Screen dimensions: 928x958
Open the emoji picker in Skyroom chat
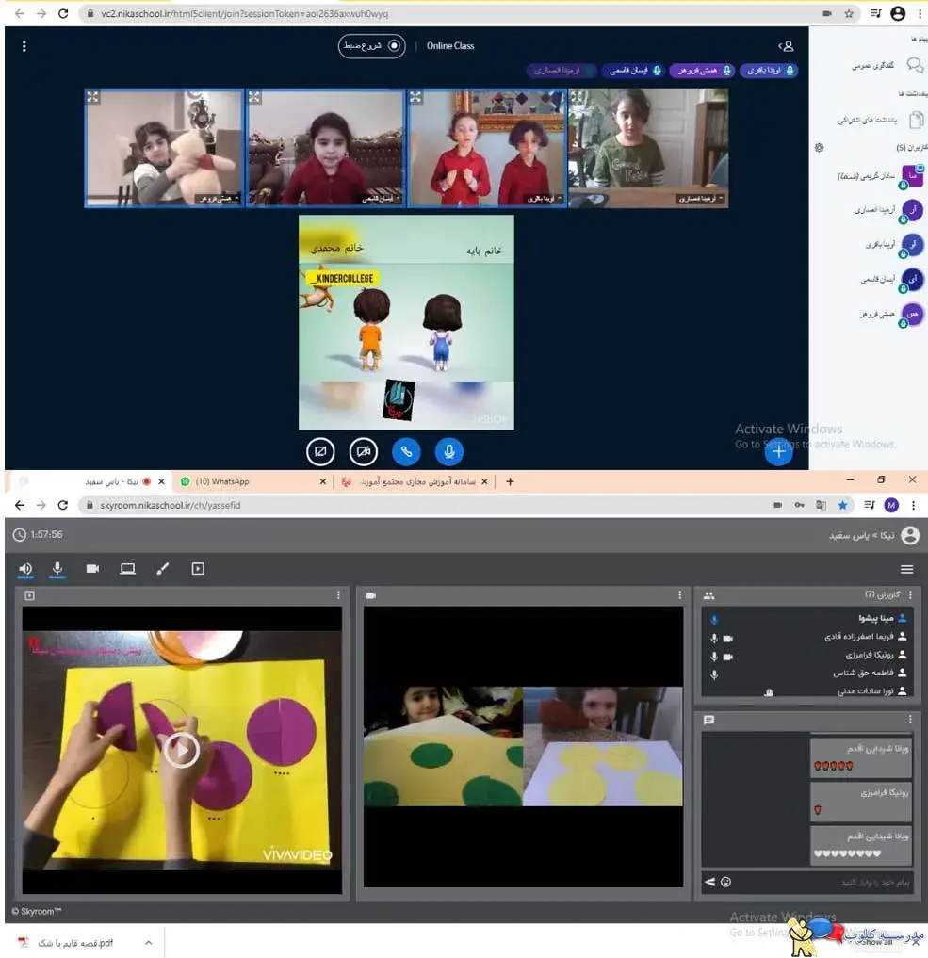[x=725, y=882]
